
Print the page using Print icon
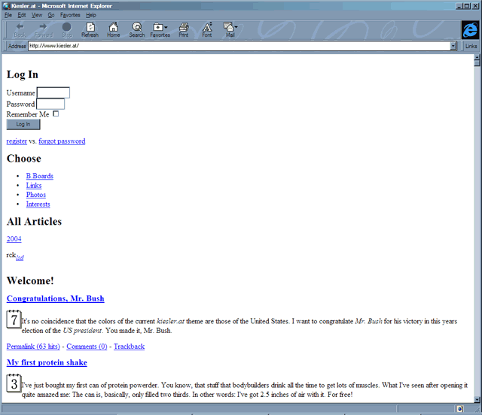[183, 29]
